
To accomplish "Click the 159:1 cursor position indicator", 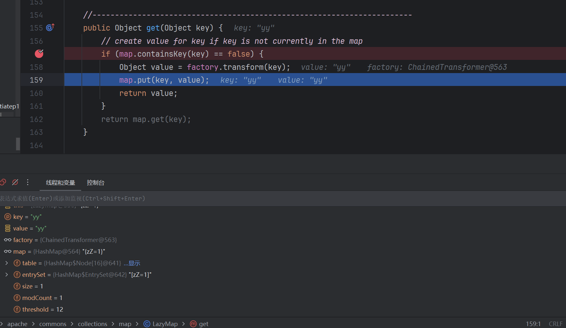I will pos(533,324).
